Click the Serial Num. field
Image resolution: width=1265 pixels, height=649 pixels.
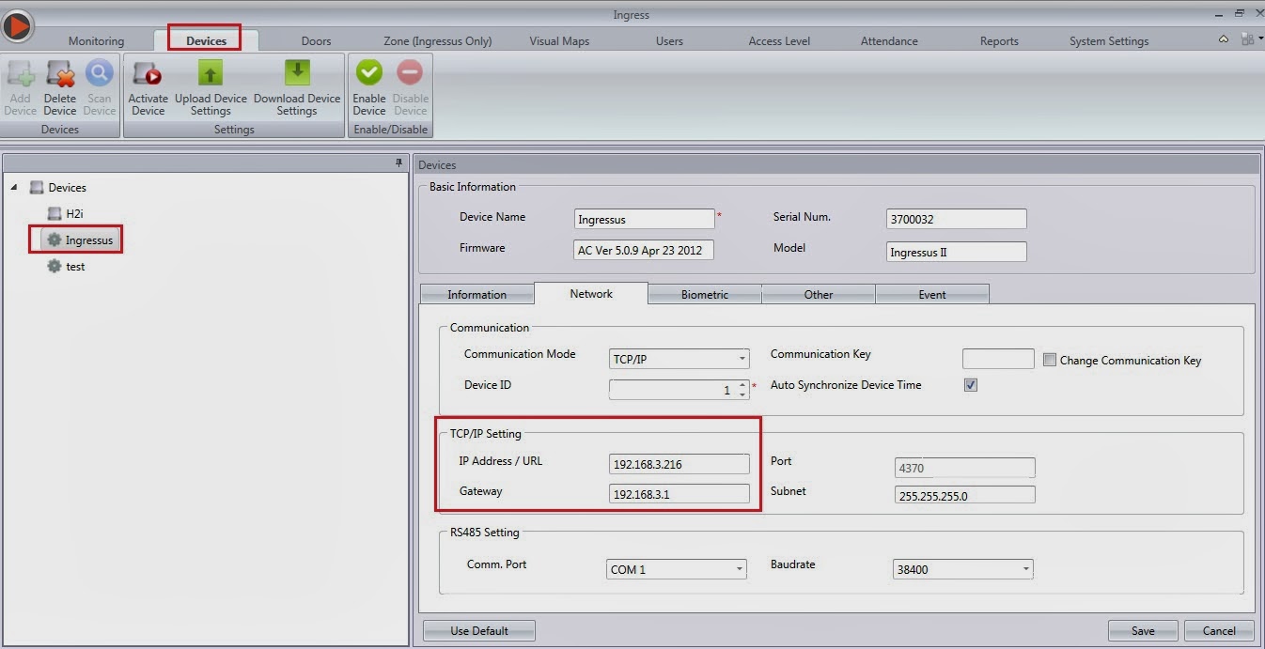pos(956,219)
